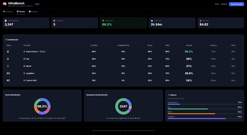Click the Best Score trophy icon
The width and height of the screenshot is (247, 135).
point(103,21)
